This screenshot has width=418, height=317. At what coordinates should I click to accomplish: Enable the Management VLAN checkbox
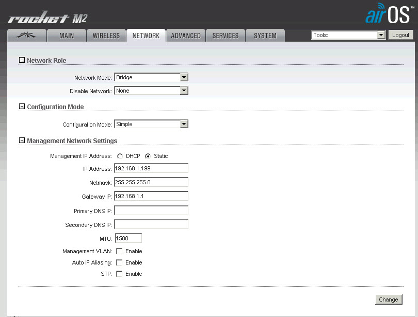pos(119,251)
